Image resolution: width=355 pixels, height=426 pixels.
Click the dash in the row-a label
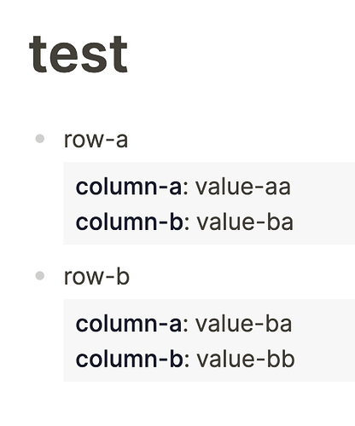[x=110, y=141]
